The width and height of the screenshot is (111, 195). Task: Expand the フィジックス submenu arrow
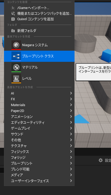coord(71,151)
